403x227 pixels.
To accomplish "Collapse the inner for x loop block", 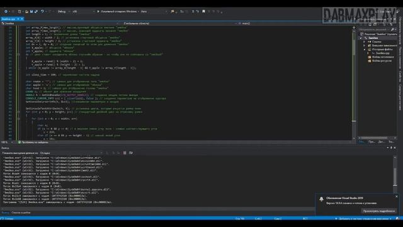I will coord(18,119).
